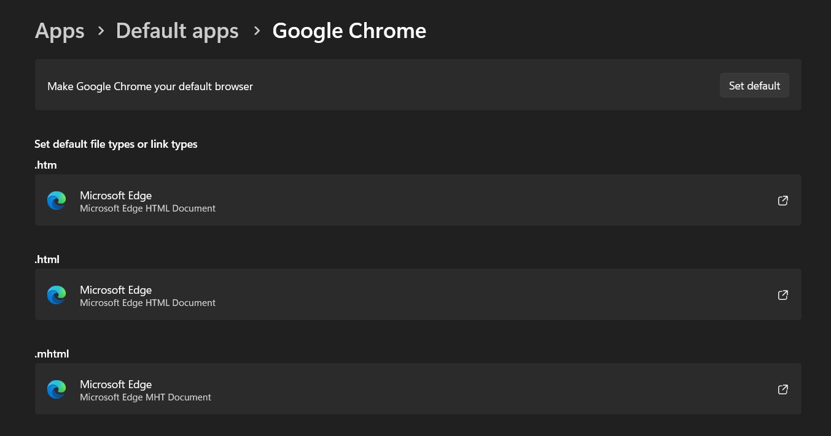Select the HTML Document subtitle under .htm
831x436 pixels.
147,208
